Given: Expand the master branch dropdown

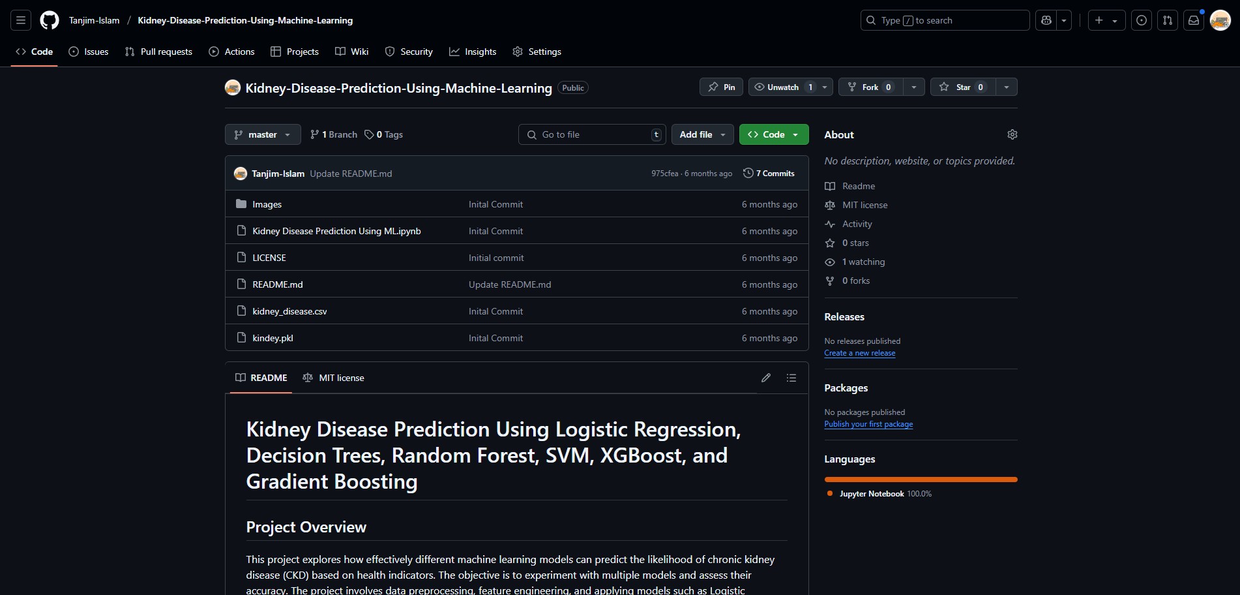Looking at the screenshot, I should pos(263,134).
